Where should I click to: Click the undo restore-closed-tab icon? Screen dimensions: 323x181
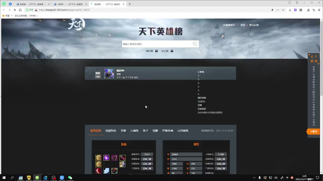314,10
